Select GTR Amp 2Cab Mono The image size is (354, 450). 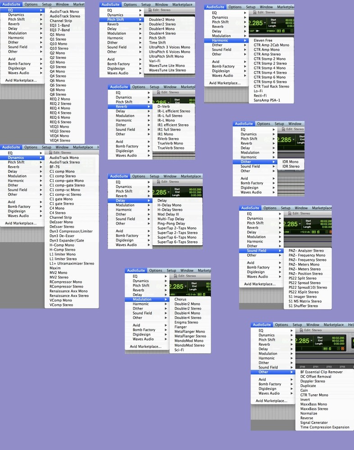tap(272, 45)
